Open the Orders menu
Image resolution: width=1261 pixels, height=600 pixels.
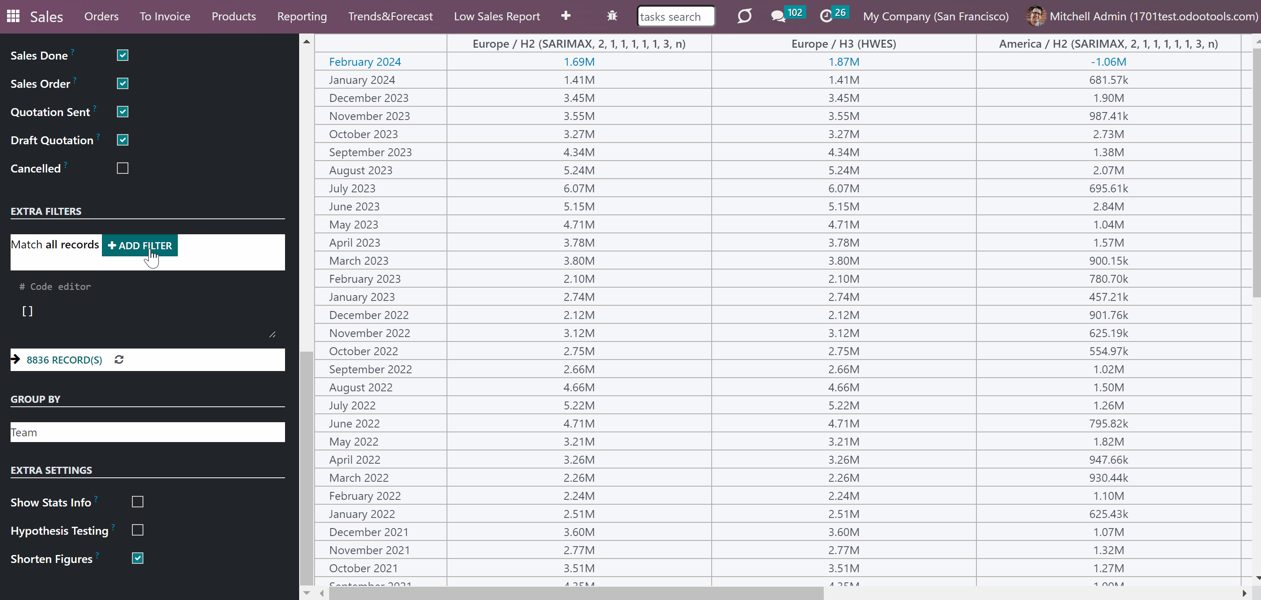(x=101, y=16)
